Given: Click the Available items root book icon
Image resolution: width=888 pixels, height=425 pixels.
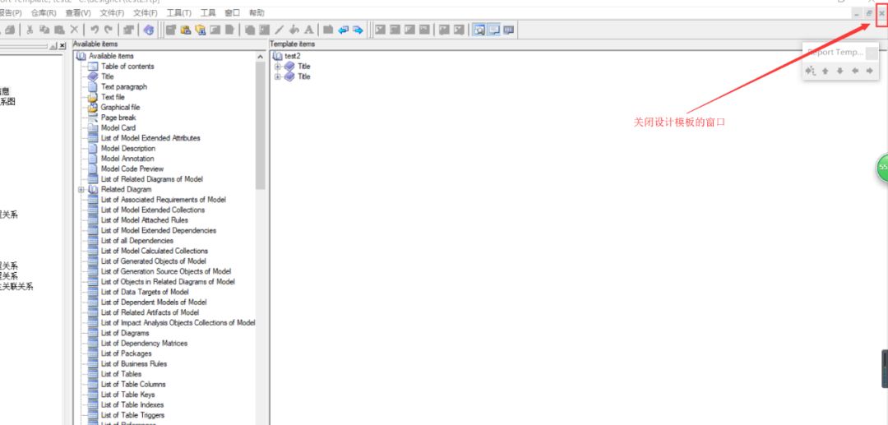Looking at the screenshot, I should (x=81, y=56).
